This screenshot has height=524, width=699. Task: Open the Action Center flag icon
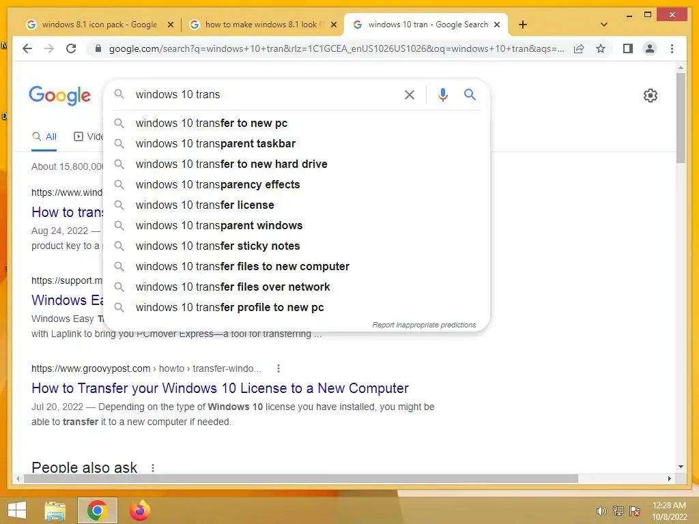coord(635,511)
